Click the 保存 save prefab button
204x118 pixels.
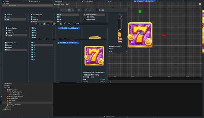(x=62, y=4)
